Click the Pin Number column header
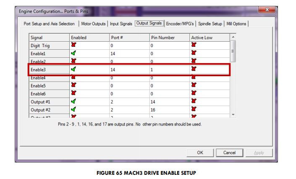Viewport: 296px width, 179px height. pos(170,37)
